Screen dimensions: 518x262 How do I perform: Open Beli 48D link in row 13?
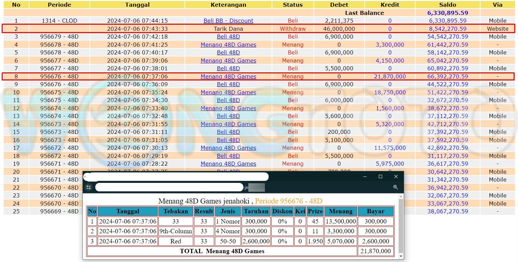tap(228, 116)
